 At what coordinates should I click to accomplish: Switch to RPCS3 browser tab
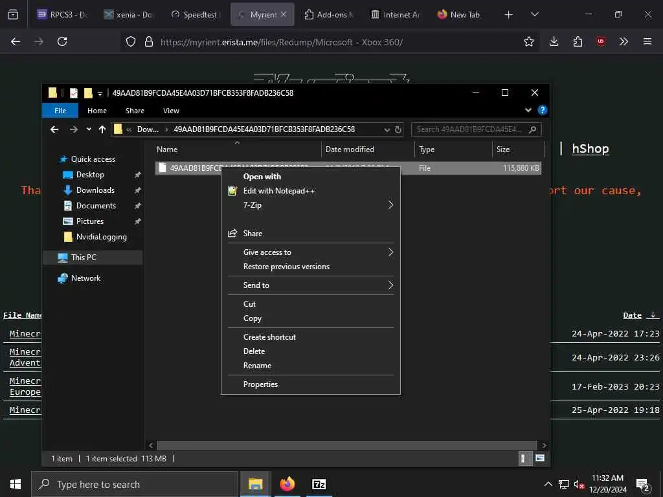point(62,15)
